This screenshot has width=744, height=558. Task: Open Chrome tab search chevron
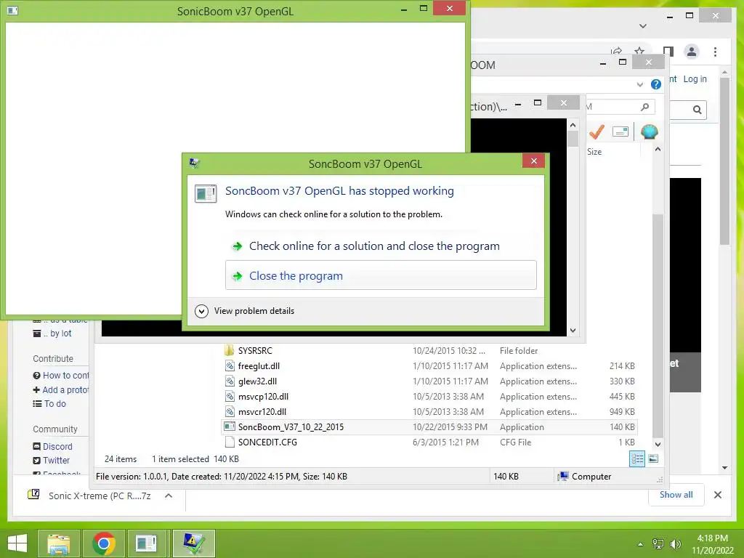642,25
